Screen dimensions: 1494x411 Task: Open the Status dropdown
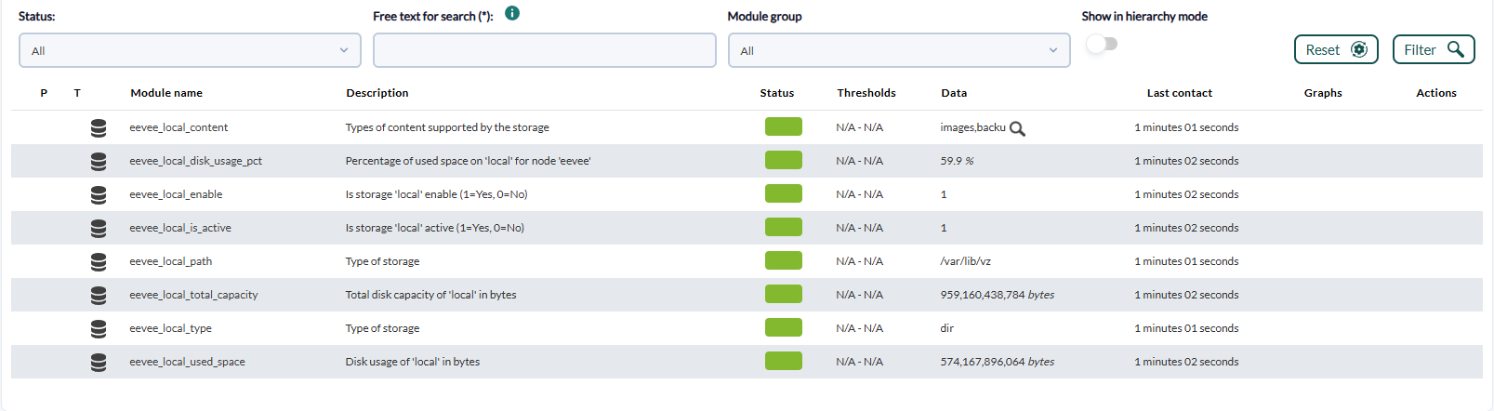pos(190,50)
